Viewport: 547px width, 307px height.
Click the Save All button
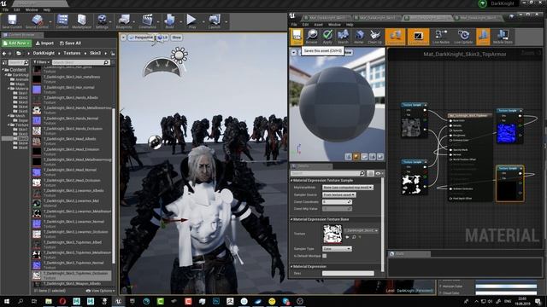(70, 43)
